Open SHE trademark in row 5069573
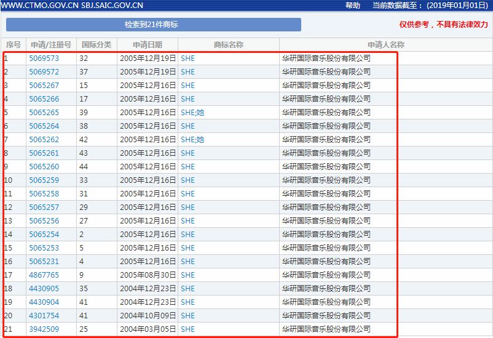The width and height of the screenshot is (493, 338). tap(187, 58)
